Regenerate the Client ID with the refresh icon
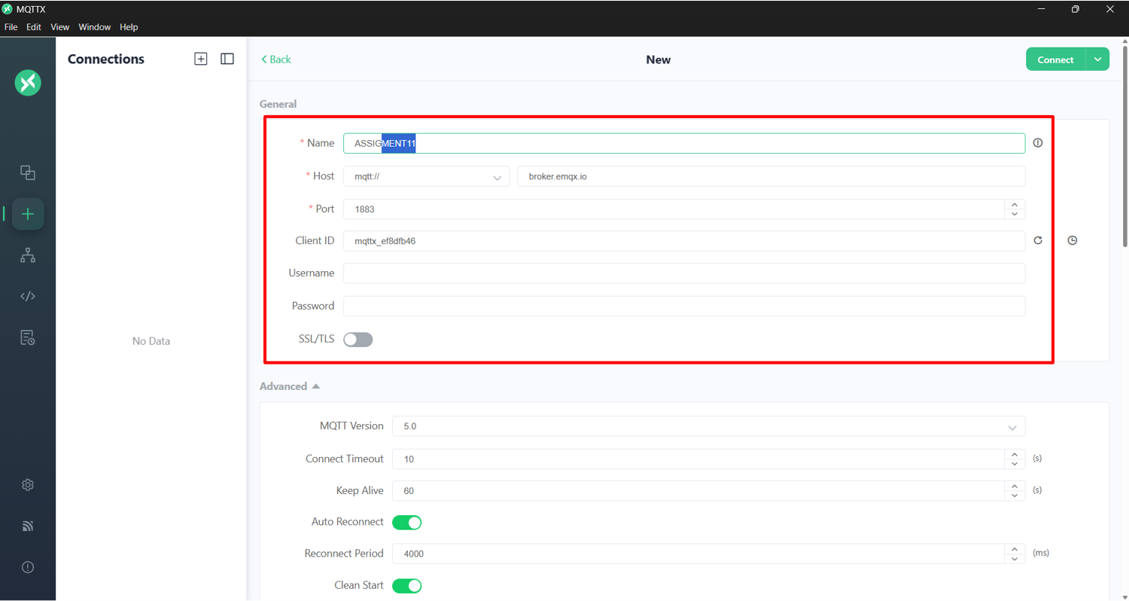The height and width of the screenshot is (601, 1129). coord(1038,240)
